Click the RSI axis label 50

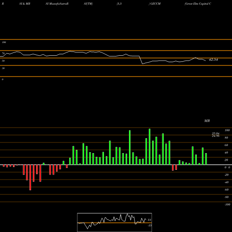(3, 61)
